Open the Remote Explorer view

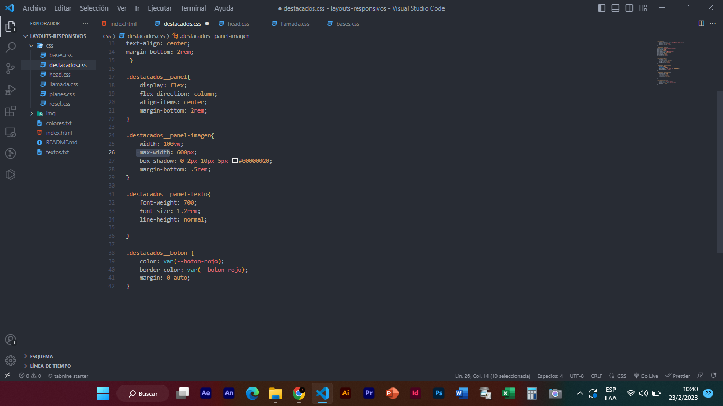coord(10,132)
